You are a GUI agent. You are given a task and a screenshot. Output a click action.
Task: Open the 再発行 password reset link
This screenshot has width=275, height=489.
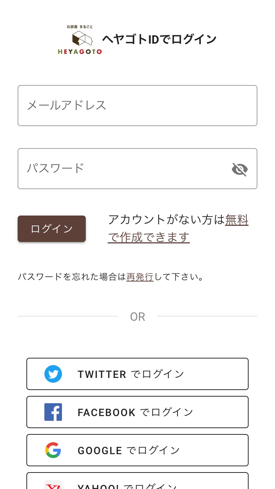[140, 277]
